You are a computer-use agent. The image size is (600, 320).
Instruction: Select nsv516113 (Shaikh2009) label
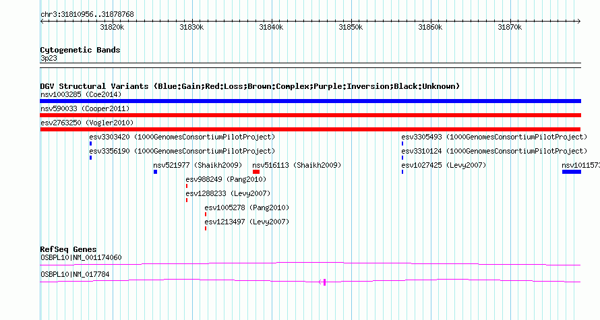(297, 165)
